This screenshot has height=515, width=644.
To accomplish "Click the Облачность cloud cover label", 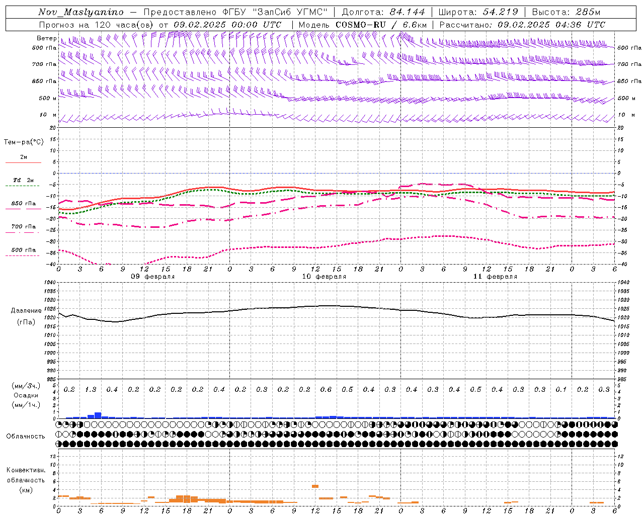I will [x=26, y=437].
